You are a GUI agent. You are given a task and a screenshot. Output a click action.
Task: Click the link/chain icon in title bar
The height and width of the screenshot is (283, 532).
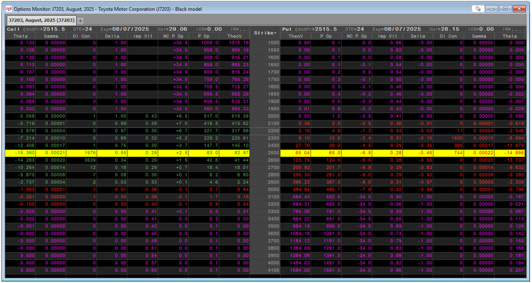coord(478,9)
